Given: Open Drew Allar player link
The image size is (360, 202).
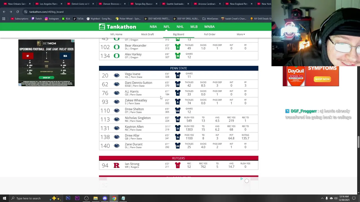Looking at the screenshot, I should point(132,136).
